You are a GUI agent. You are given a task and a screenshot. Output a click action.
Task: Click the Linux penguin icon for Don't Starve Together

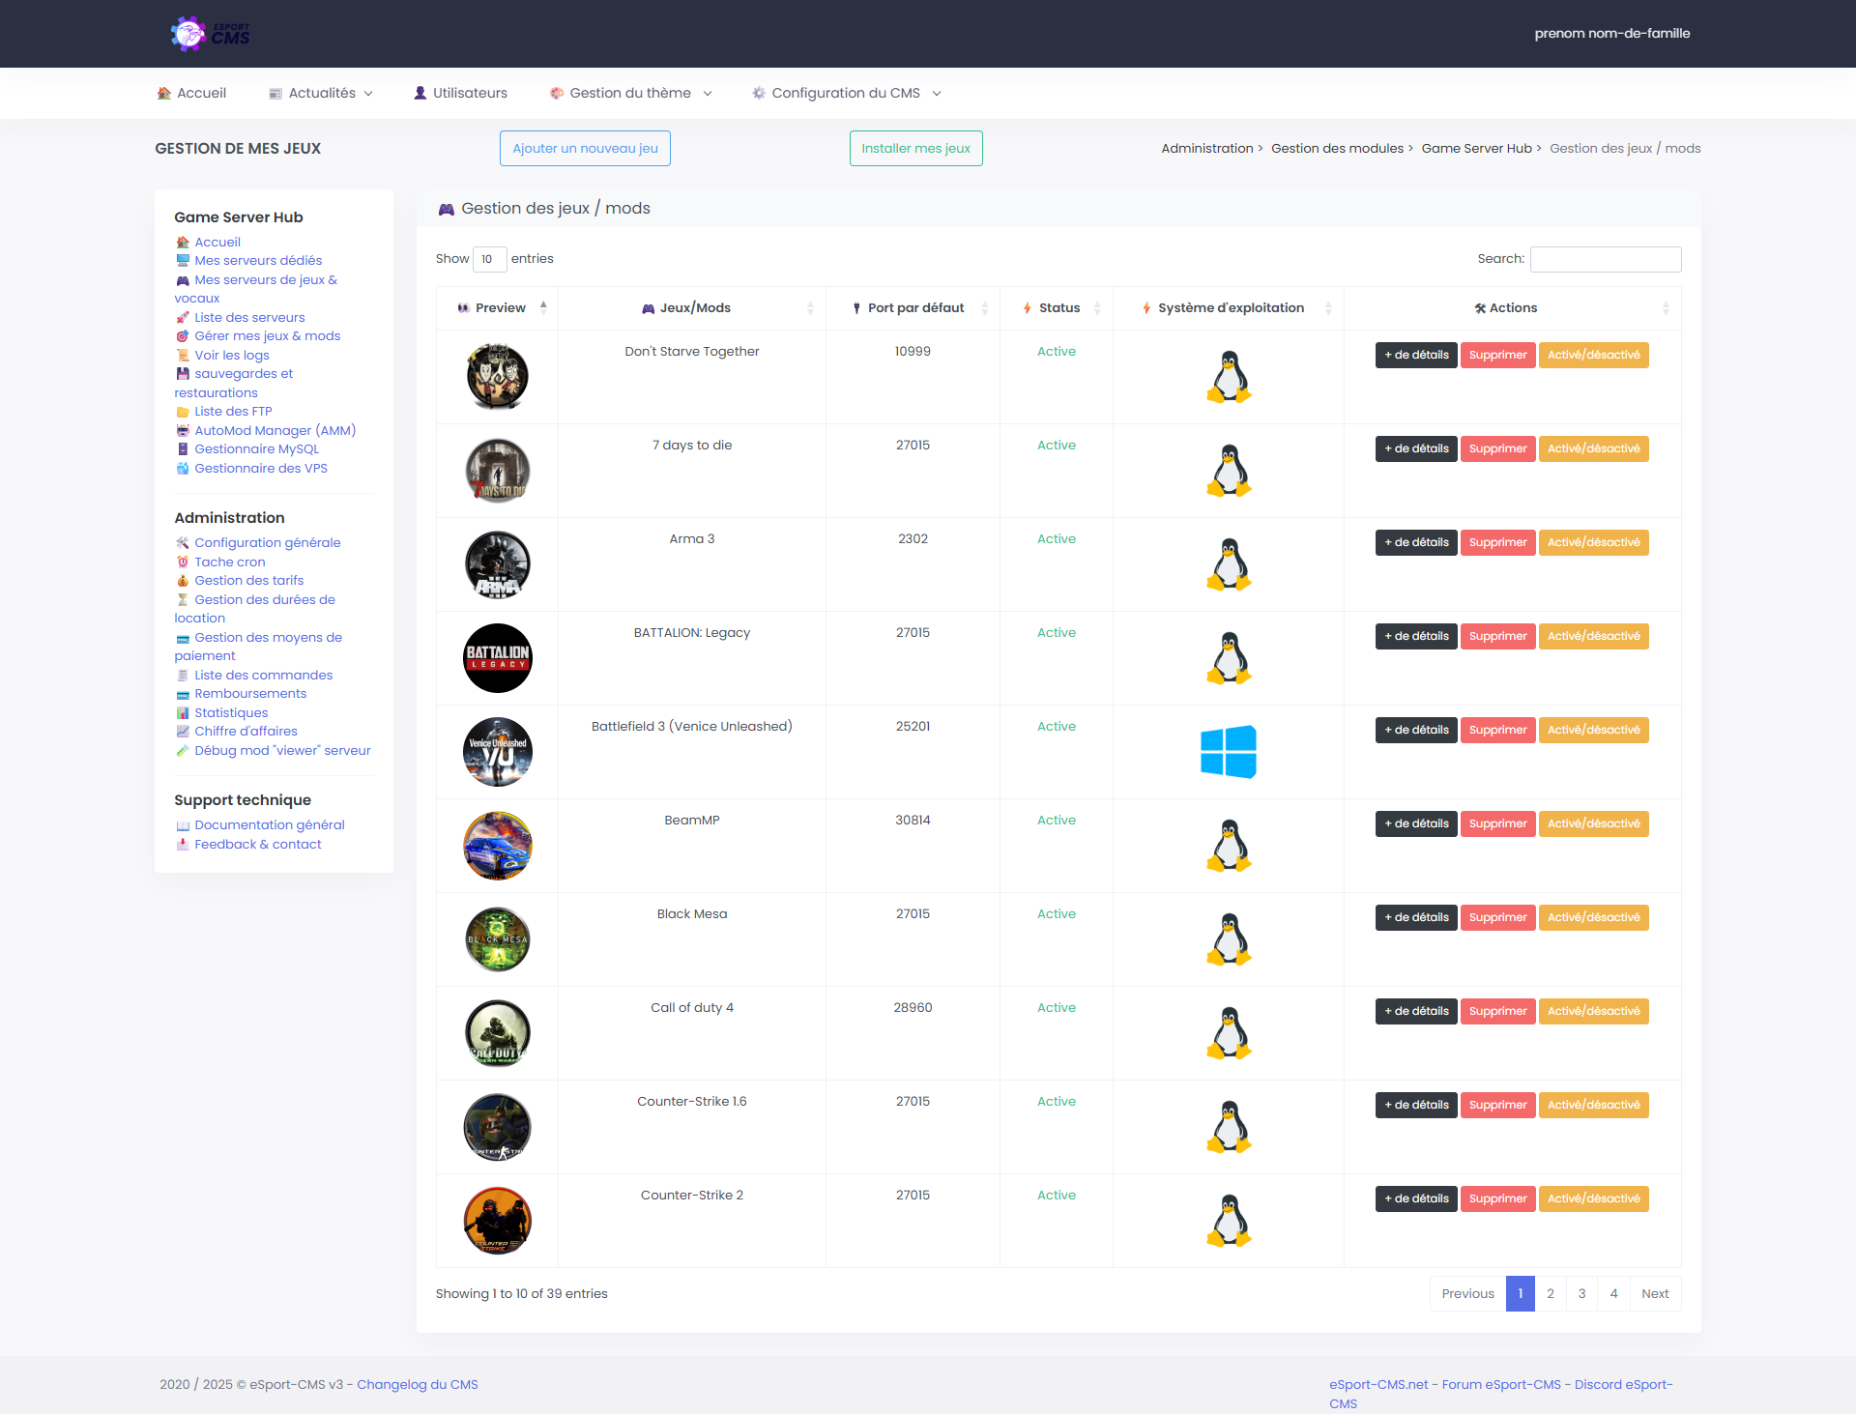(1229, 377)
